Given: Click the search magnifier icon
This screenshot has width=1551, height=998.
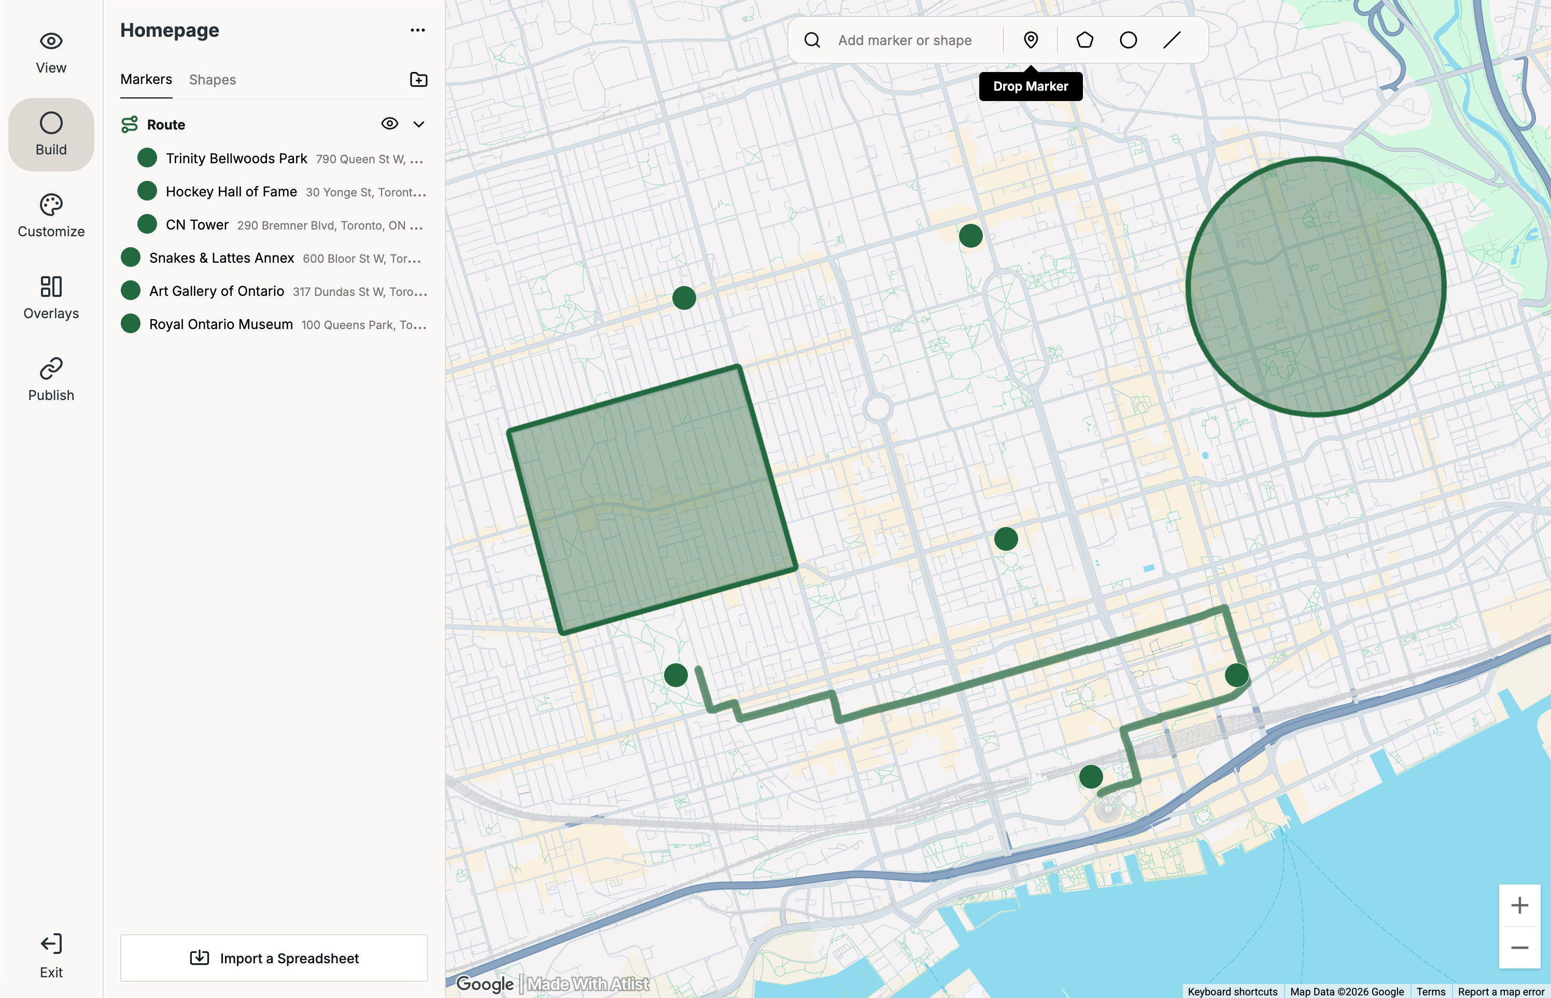Looking at the screenshot, I should point(812,40).
